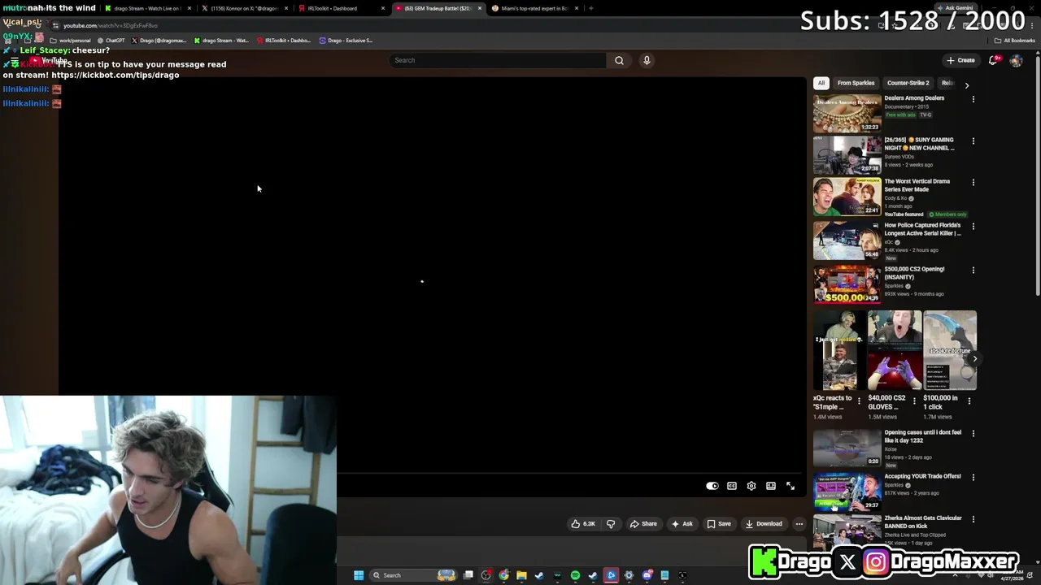The height and width of the screenshot is (585, 1041).
Task: Focus the YouTube search field
Action: [498, 60]
